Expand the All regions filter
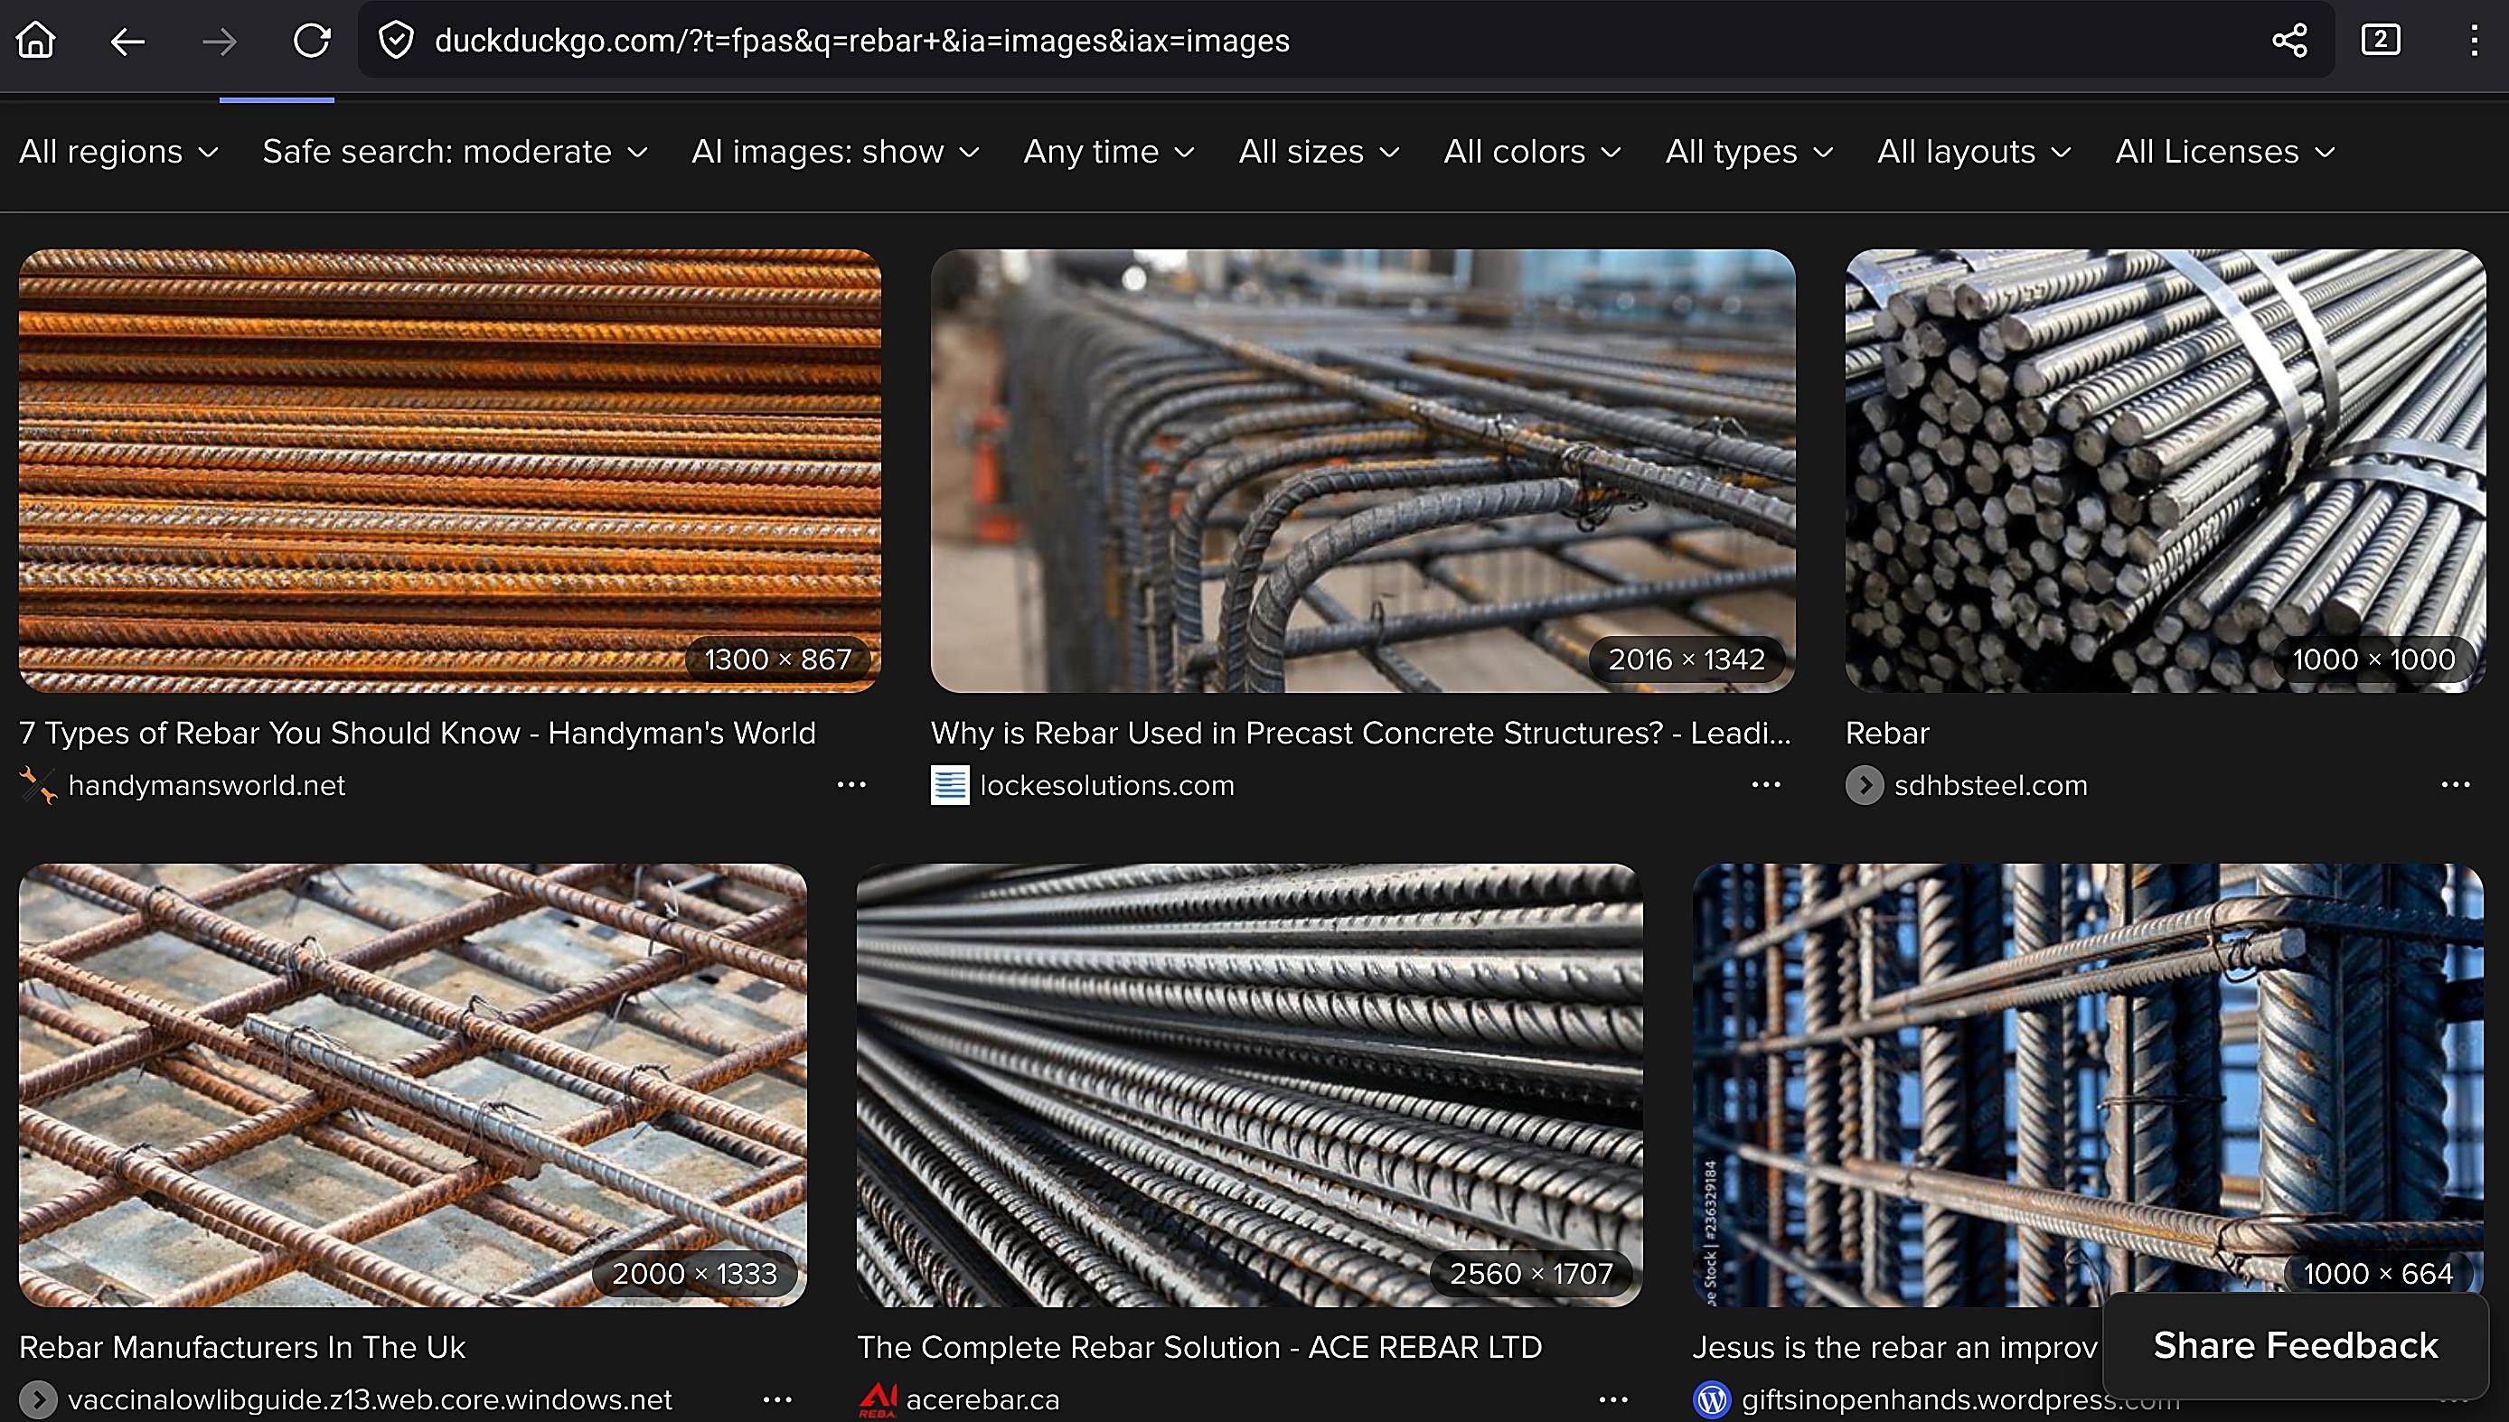The height and width of the screenshot is (1422, 2509). [x=118, y=153]
